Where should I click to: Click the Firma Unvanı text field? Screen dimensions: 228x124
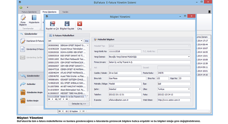pos(149,62)
